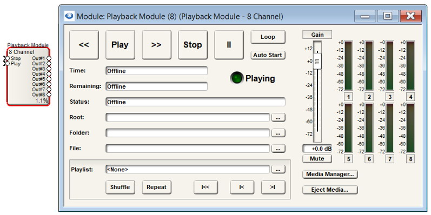Click the Gain fader handle
The image size is (431, 215).
click(x=317, y=61)
